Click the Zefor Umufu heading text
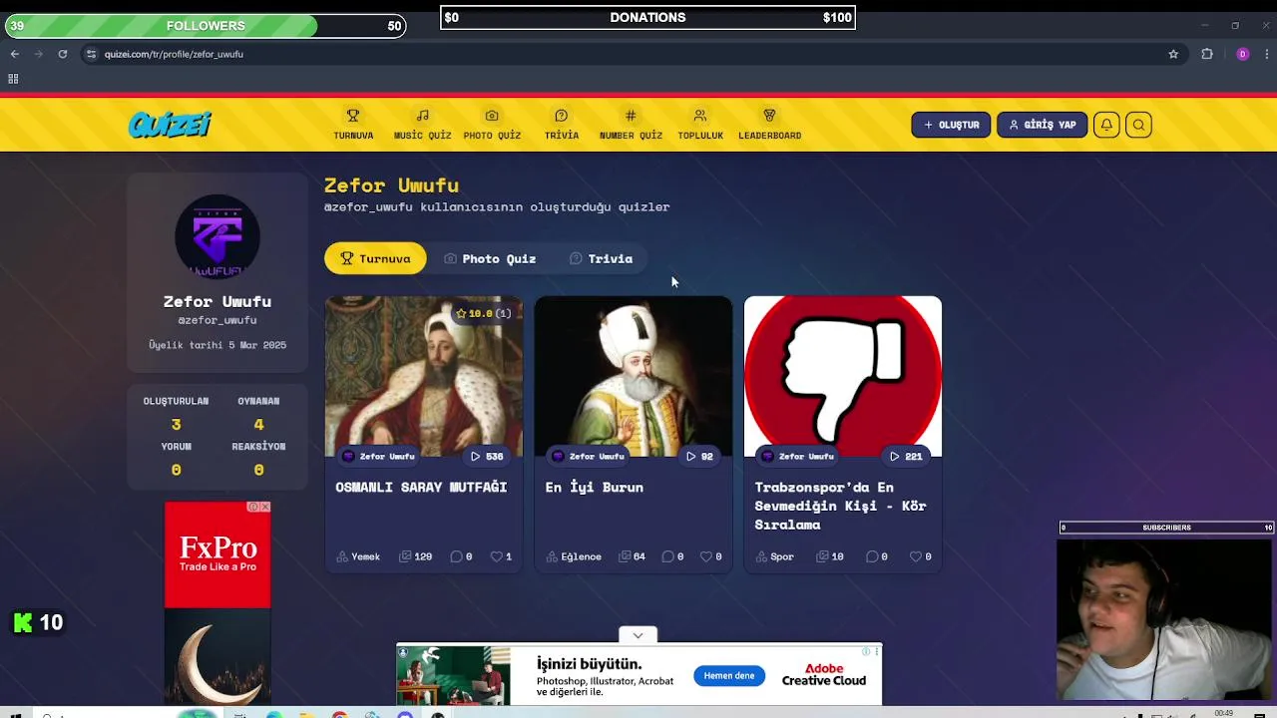Image resolution: width=1277 pixels, height=718 pixels. 391,185
